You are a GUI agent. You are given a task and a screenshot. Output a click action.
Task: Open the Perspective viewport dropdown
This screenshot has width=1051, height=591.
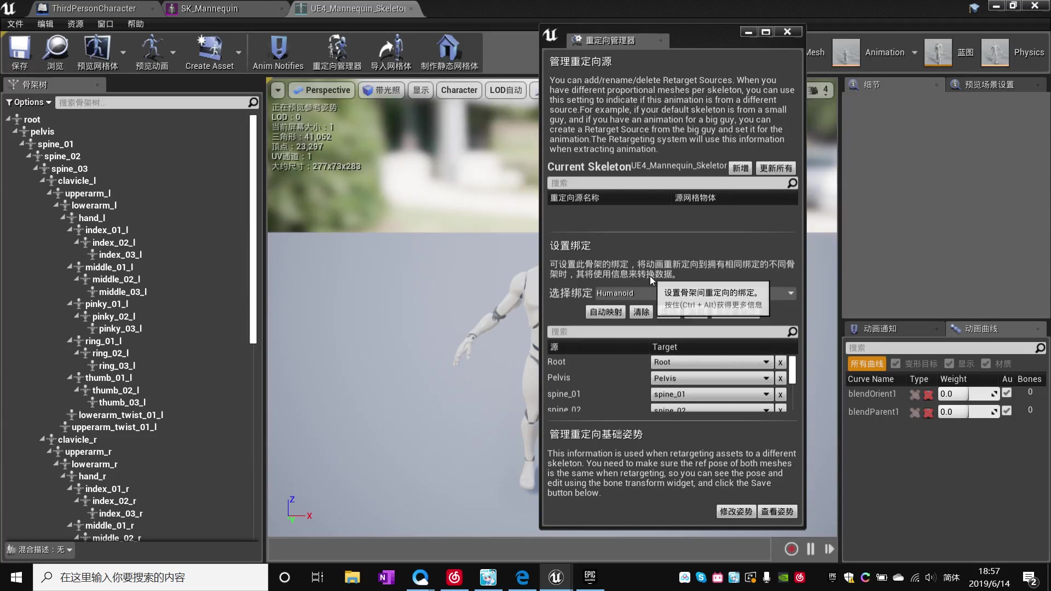pos(321,90)
